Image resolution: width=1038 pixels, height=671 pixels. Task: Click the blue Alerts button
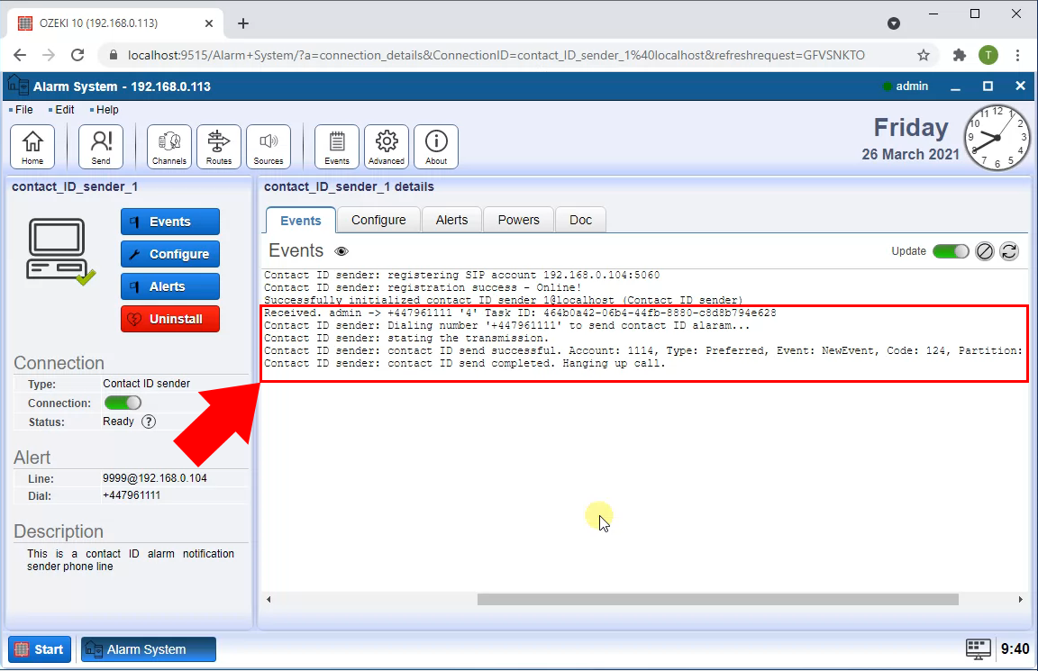click(x=170, y=286)
